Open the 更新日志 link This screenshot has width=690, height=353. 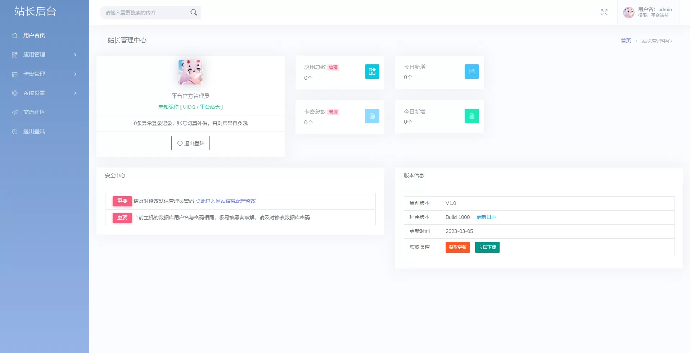(x=486, y=217)
